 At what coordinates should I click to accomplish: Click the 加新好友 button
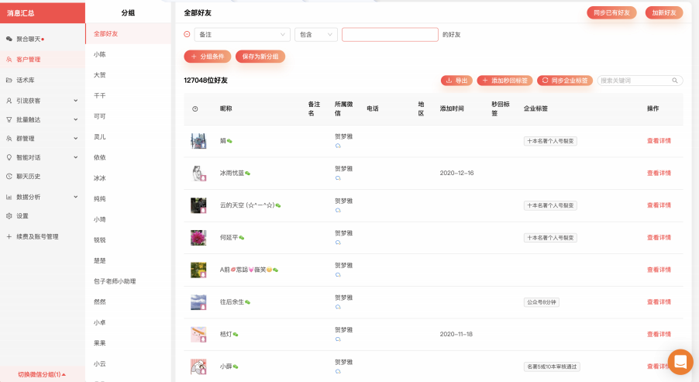[x=664, y=13]
